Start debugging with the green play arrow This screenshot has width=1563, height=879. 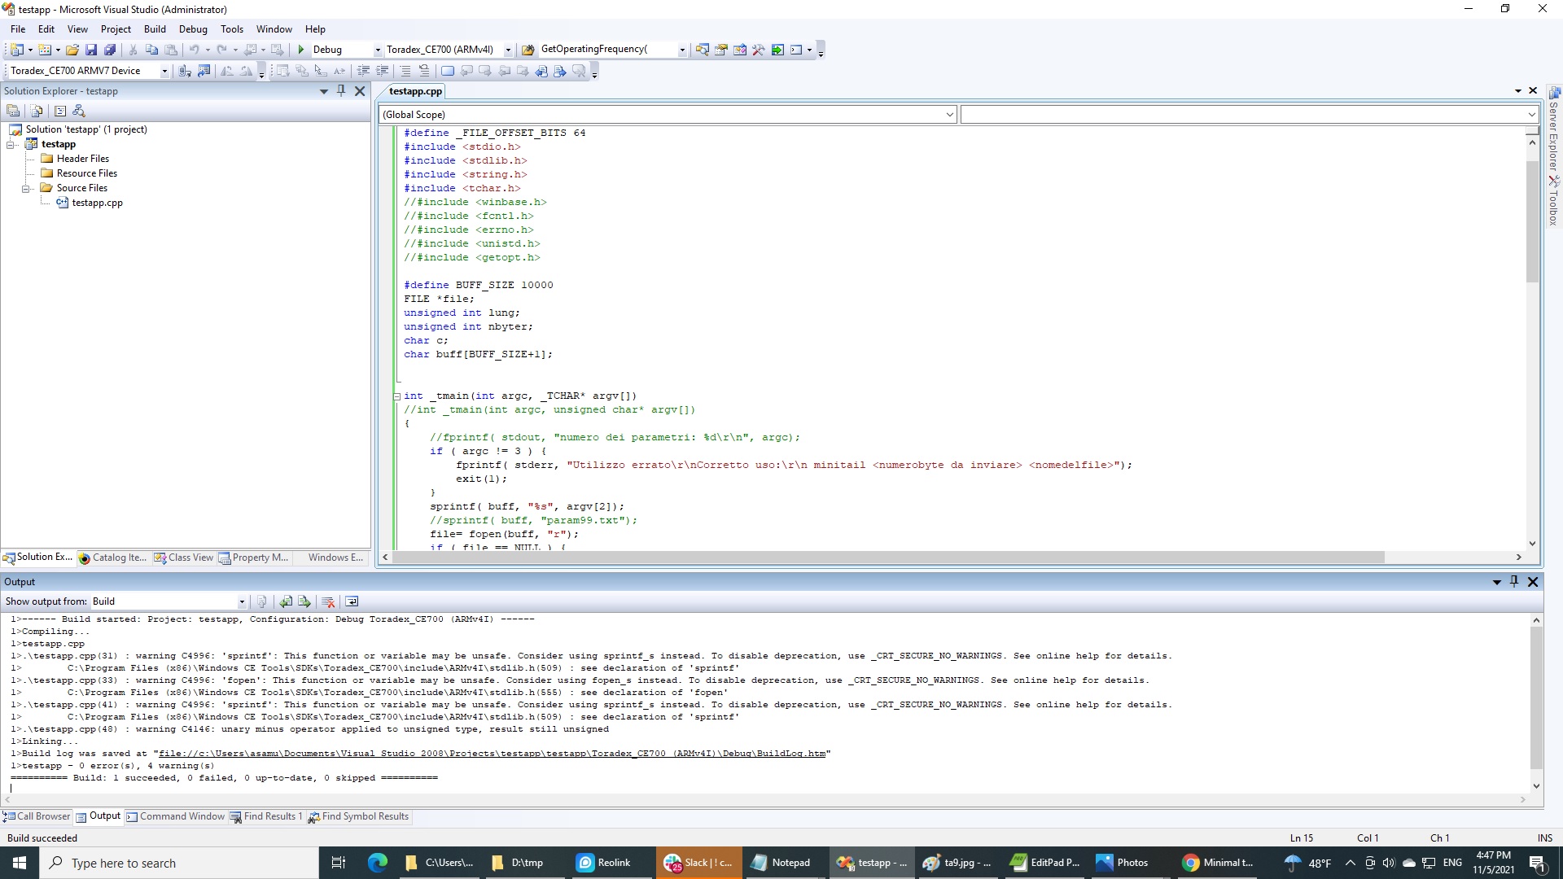point(301,50)
